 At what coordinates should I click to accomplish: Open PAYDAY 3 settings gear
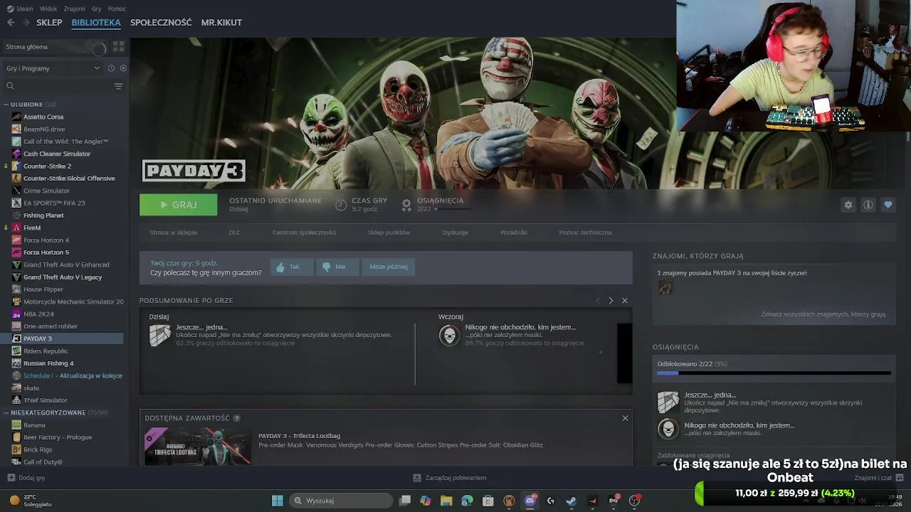point(848,205)
